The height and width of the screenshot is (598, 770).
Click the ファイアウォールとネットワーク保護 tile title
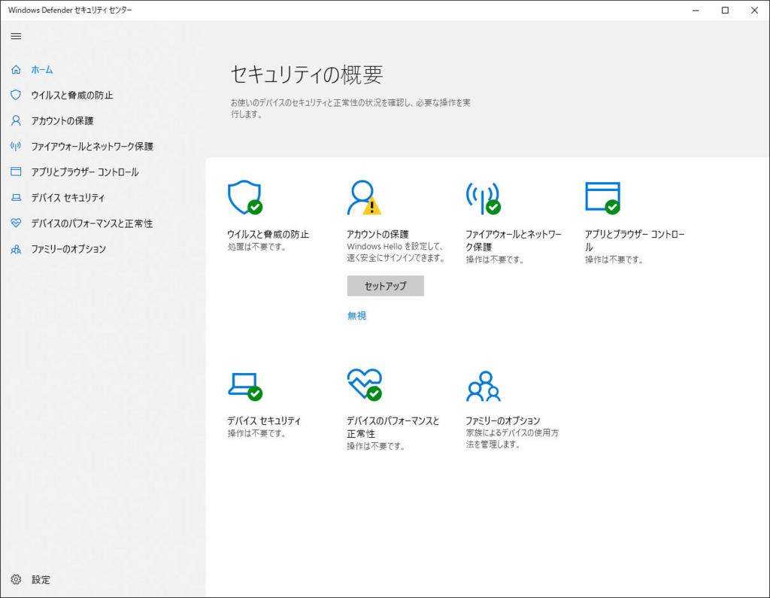click(x=514, y=241)
